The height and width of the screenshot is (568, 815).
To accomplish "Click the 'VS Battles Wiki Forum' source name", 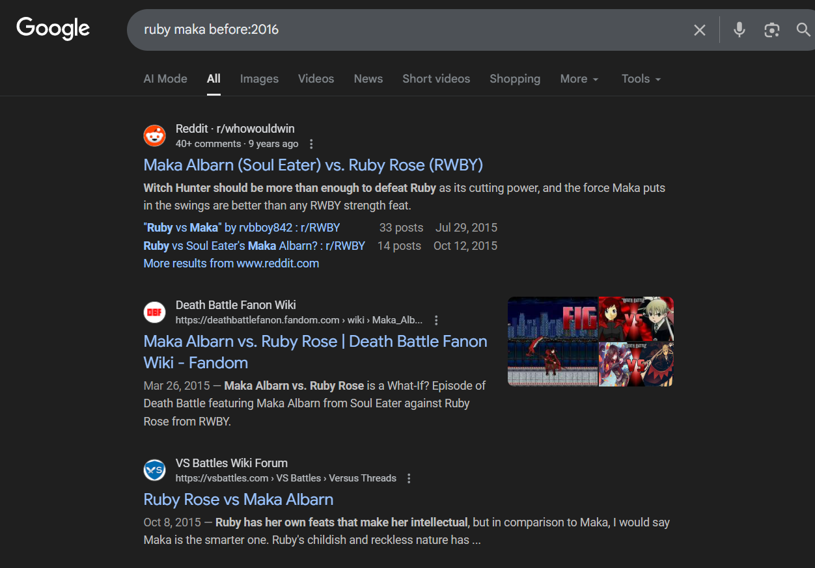I will point(232,463).
